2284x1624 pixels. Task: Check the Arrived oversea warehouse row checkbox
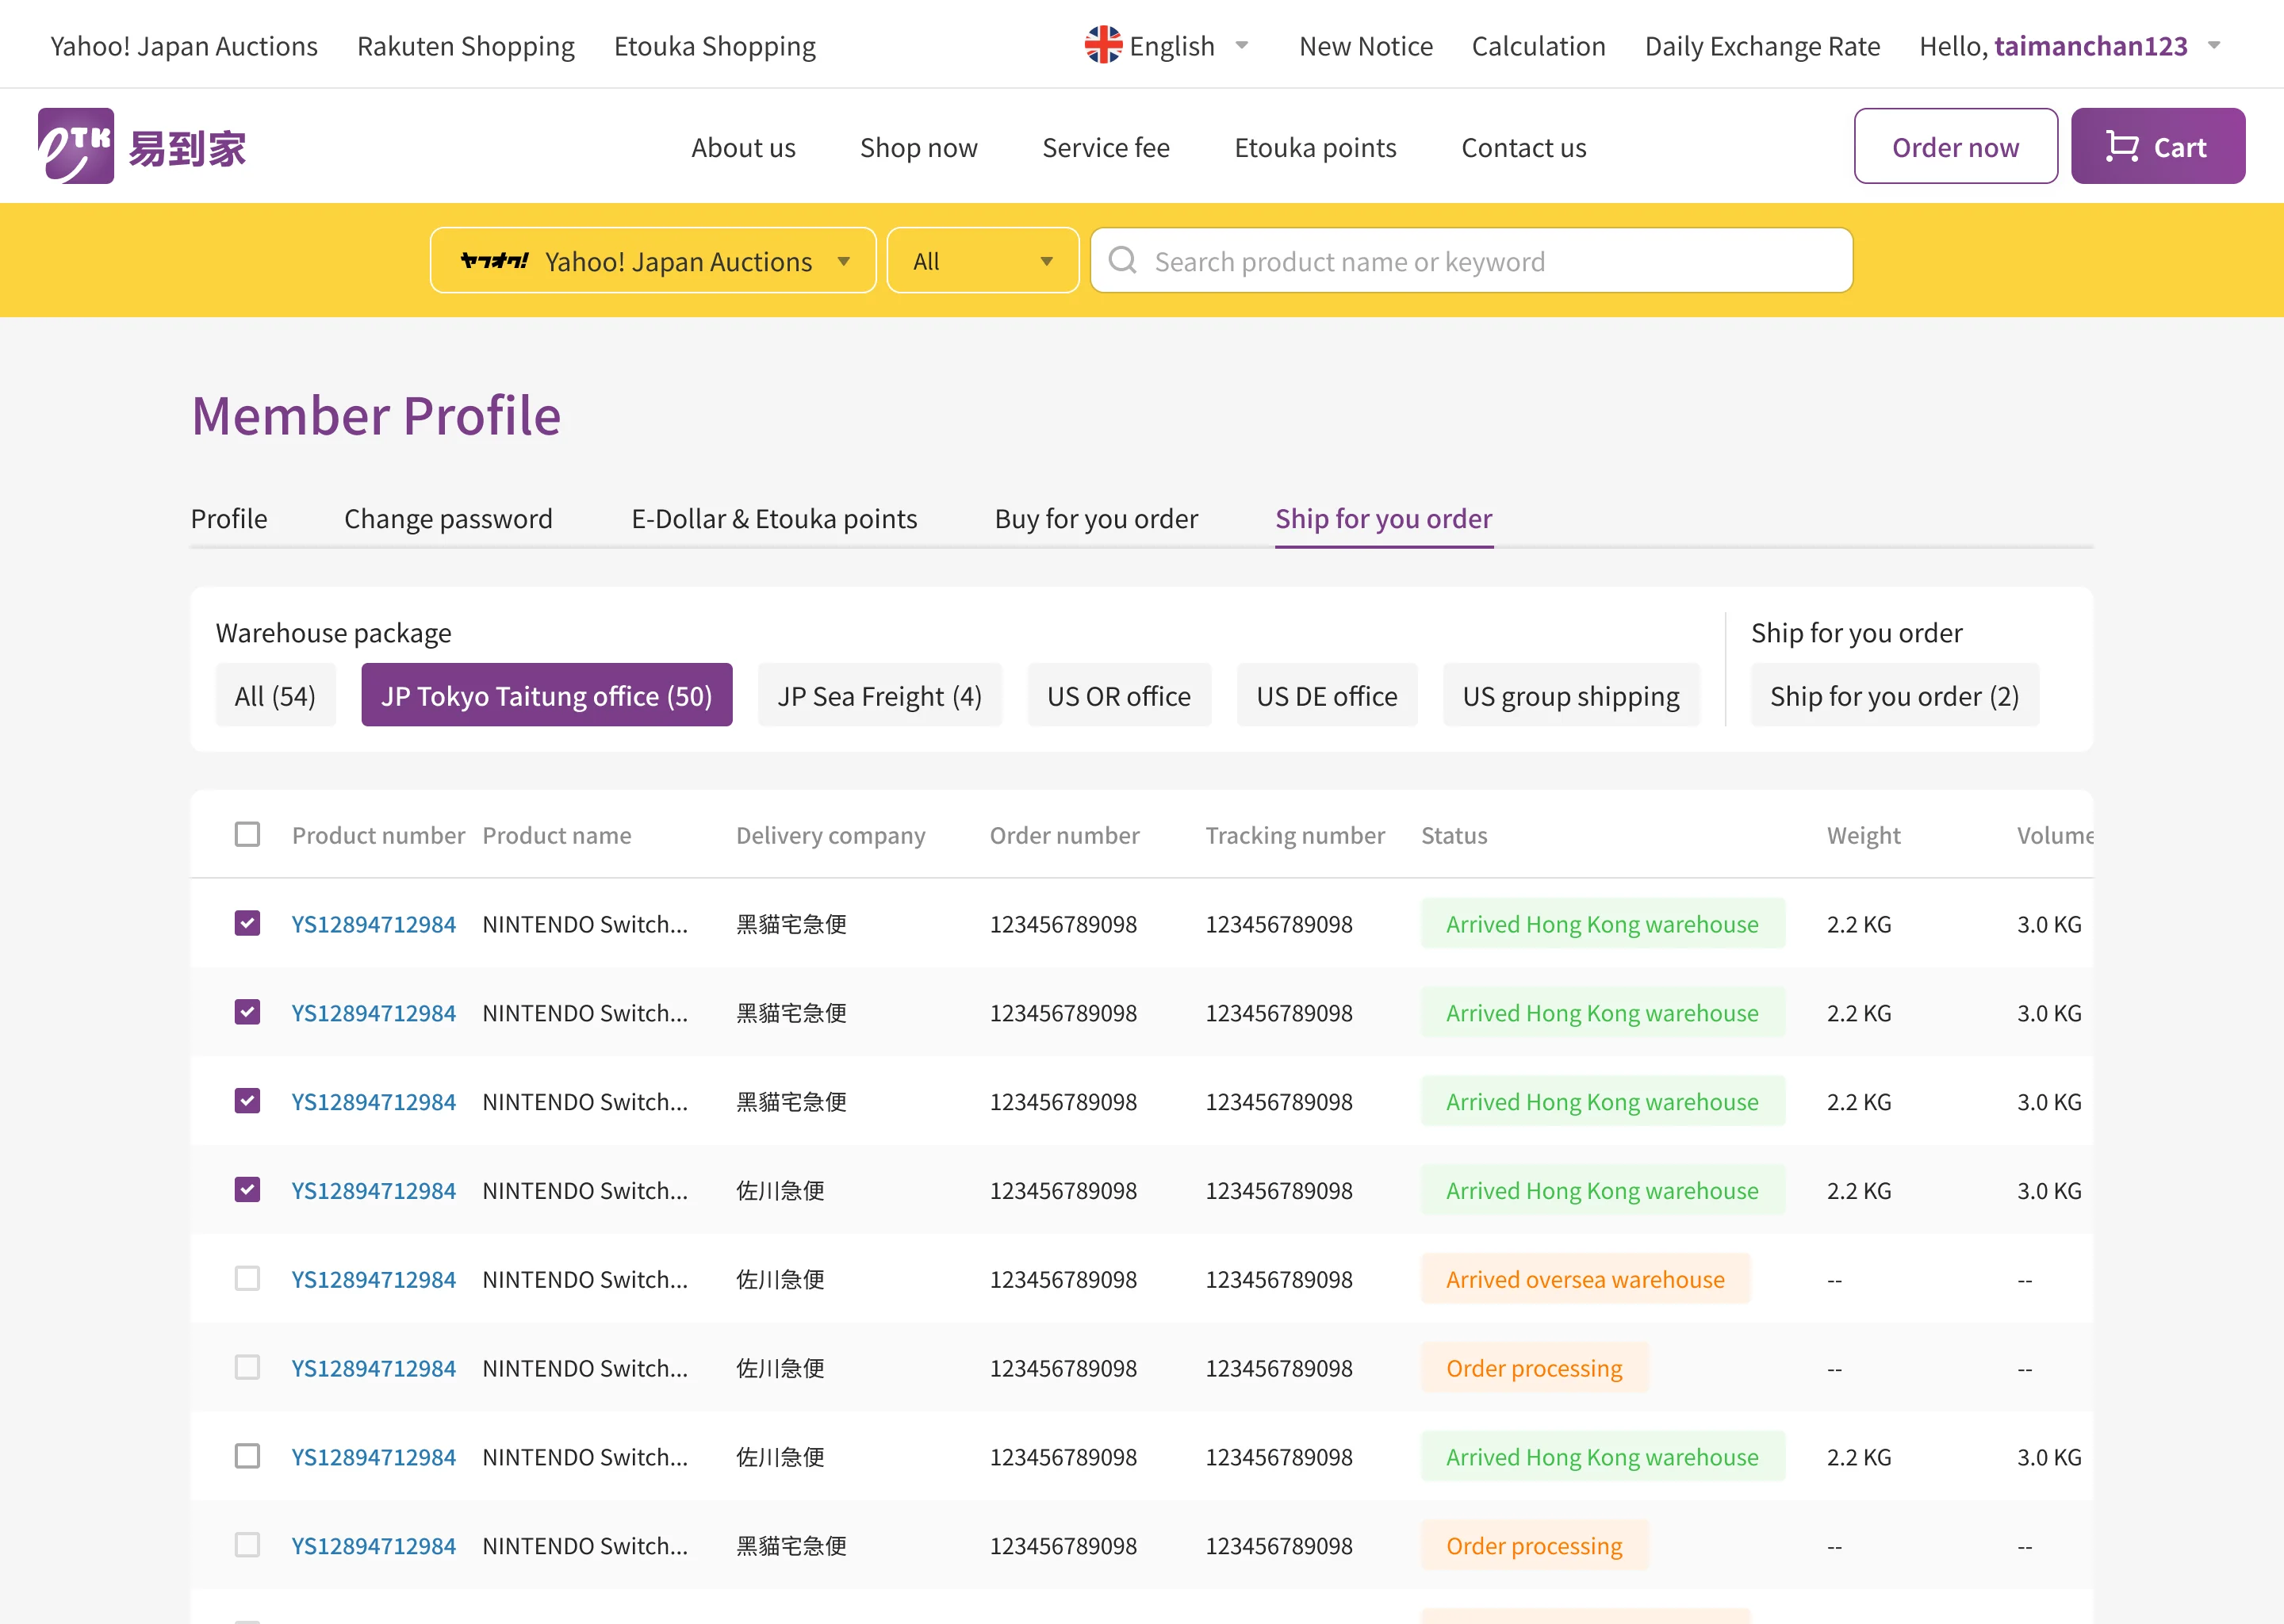(x=247, y=1278)
